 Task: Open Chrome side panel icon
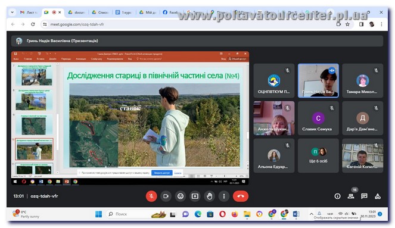[x=361, y=24]
